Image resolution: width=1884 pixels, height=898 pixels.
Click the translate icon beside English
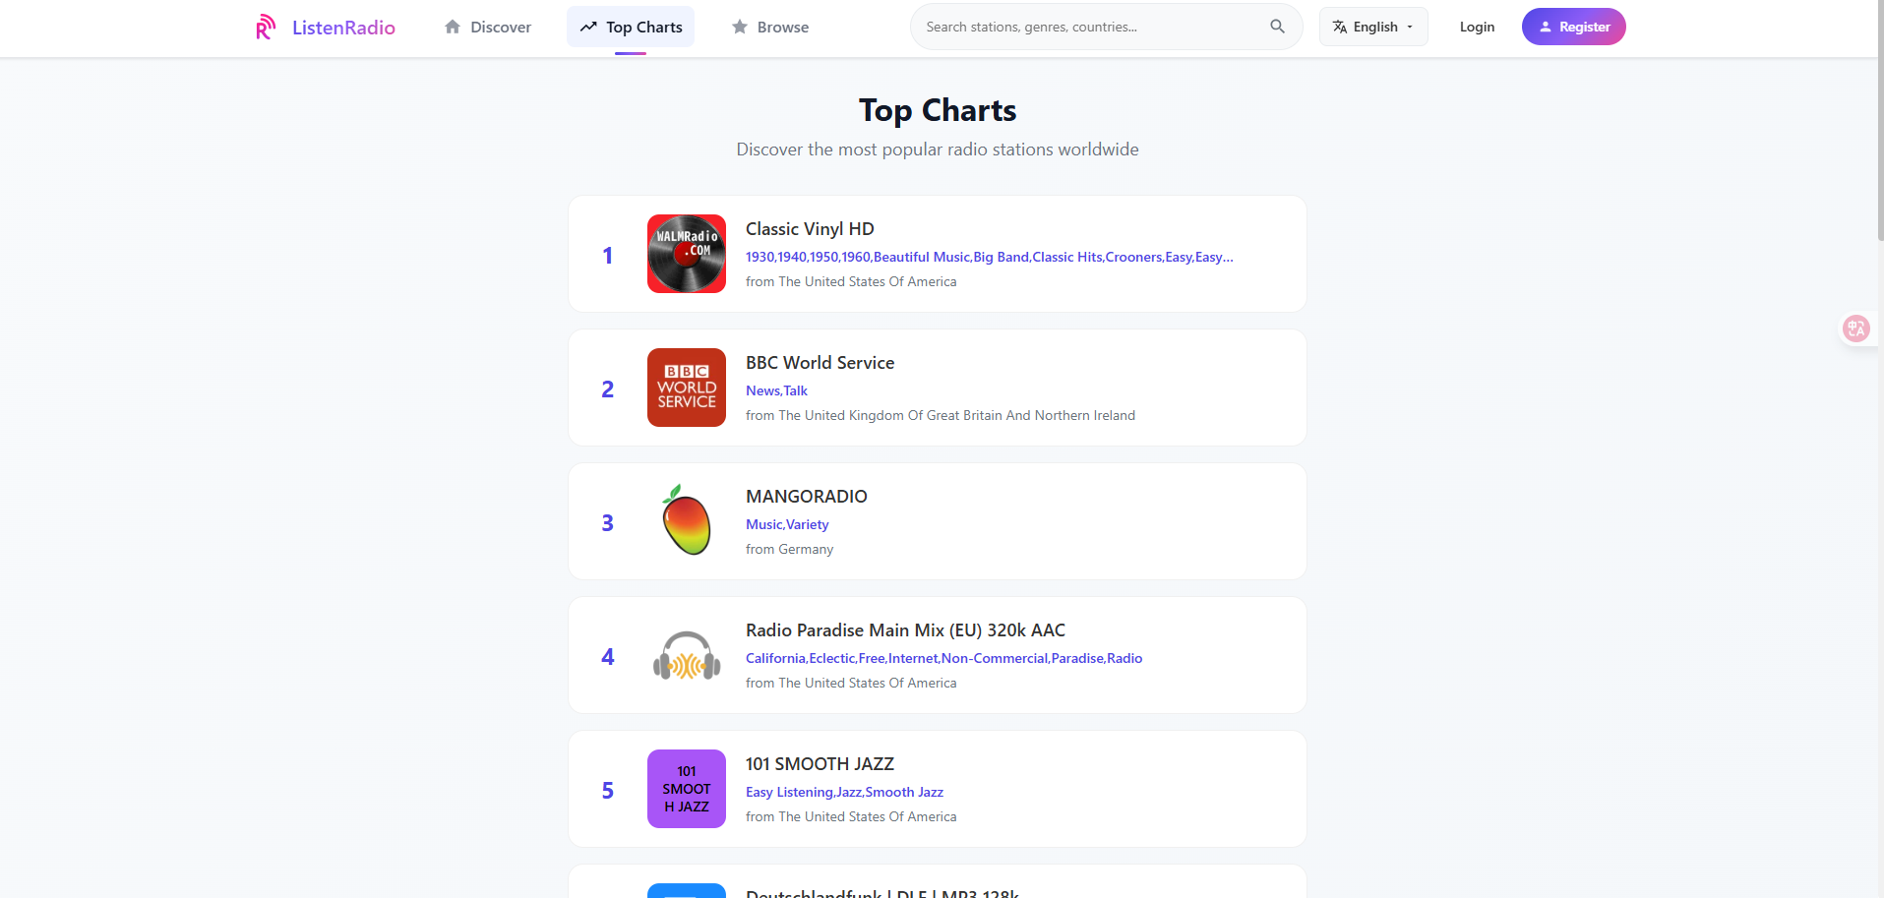pos(1340,27)
